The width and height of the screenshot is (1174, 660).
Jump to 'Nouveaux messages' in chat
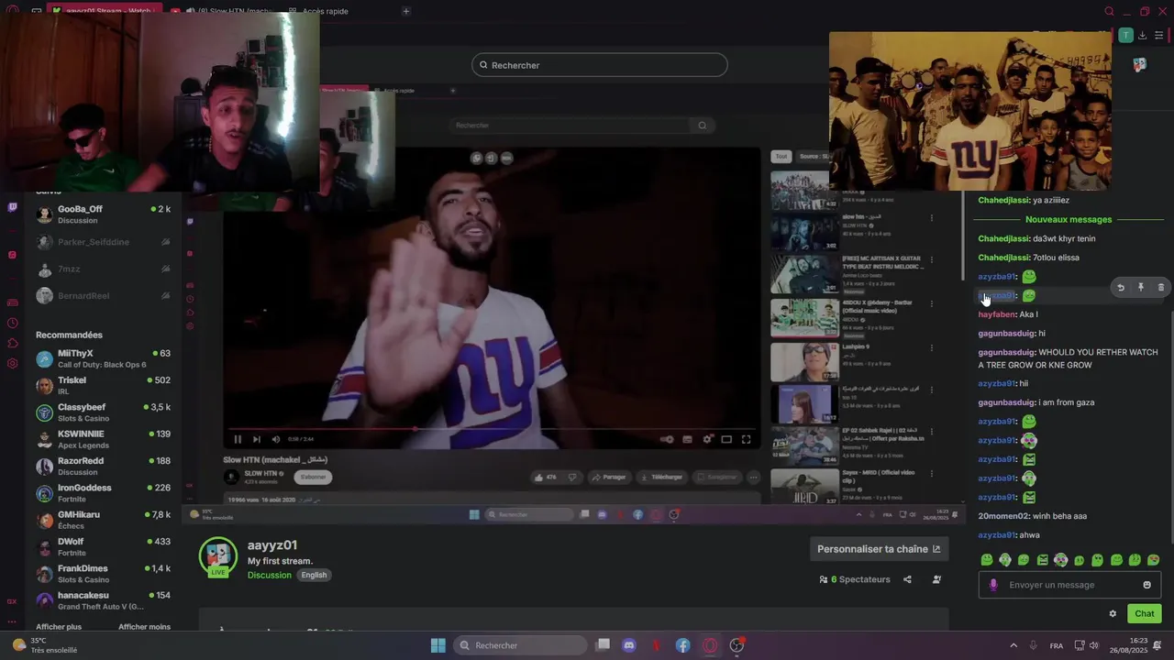pos(1069,219)
